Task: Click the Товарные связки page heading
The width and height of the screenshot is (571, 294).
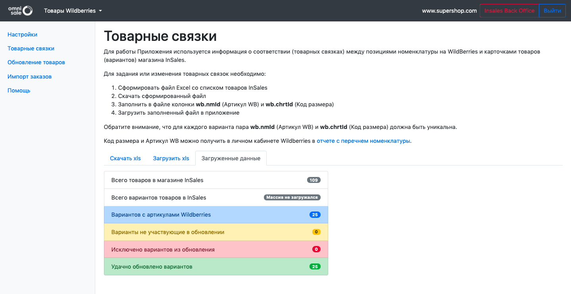Action: [x=160, y=36]
